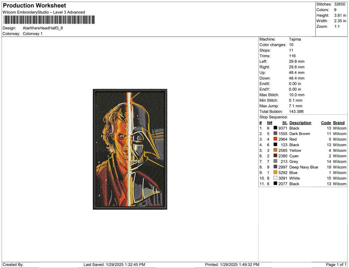
Task: Click the Height value '3.81 in'
Action: [x=340, y=15]
